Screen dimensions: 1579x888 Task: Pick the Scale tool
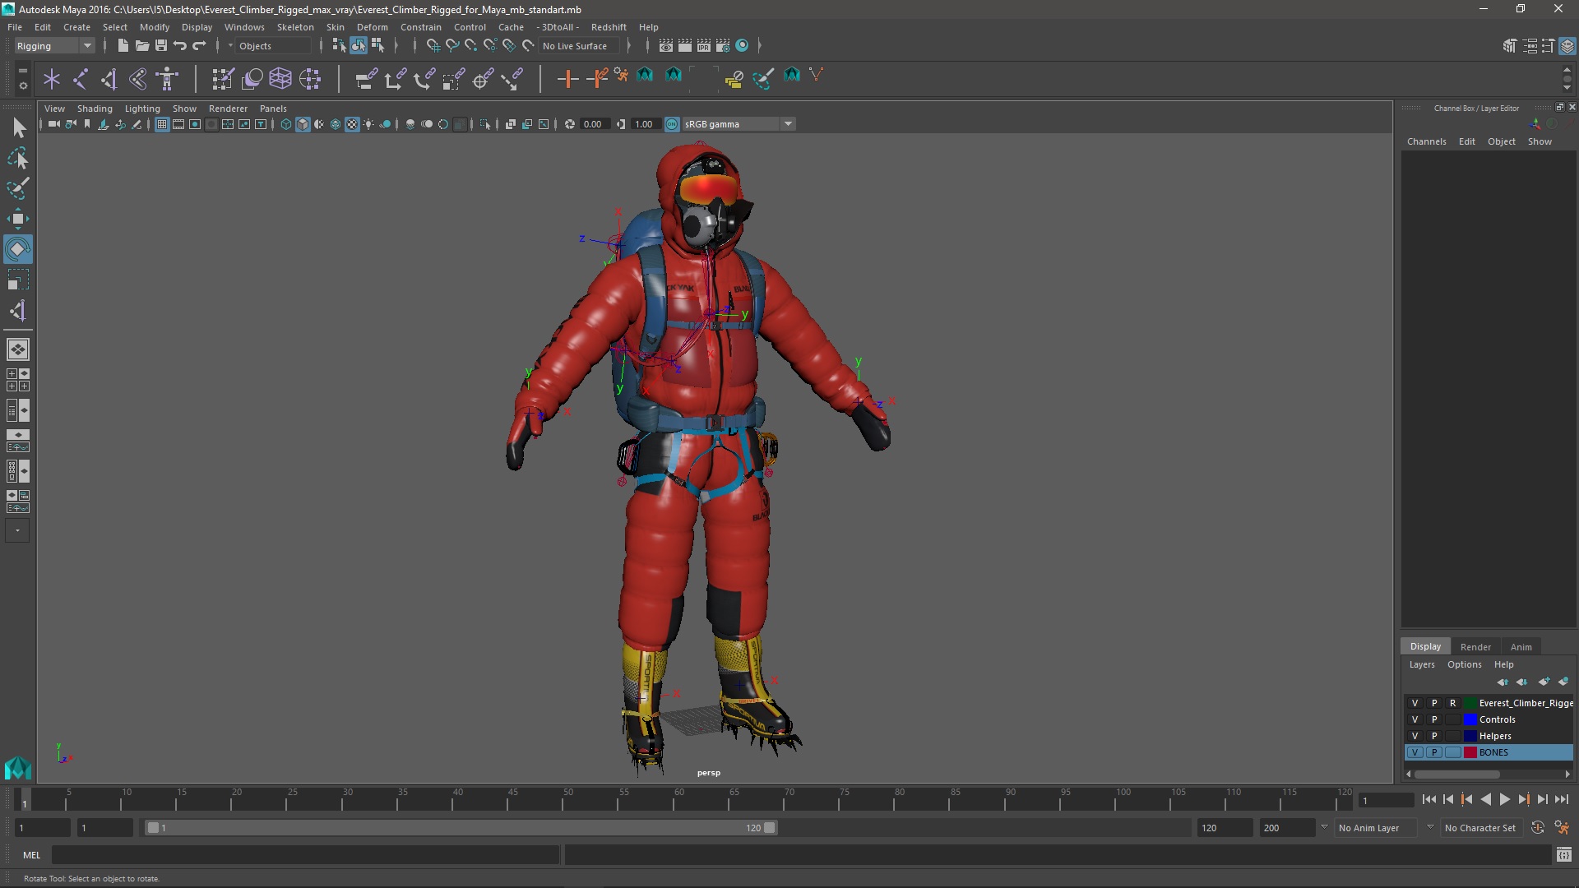[18, 280]
